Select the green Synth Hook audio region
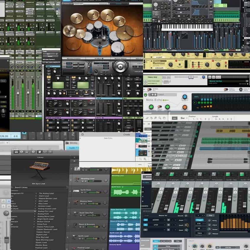The width and height of the screenshot is (250, 250). (x=126, y=191)
